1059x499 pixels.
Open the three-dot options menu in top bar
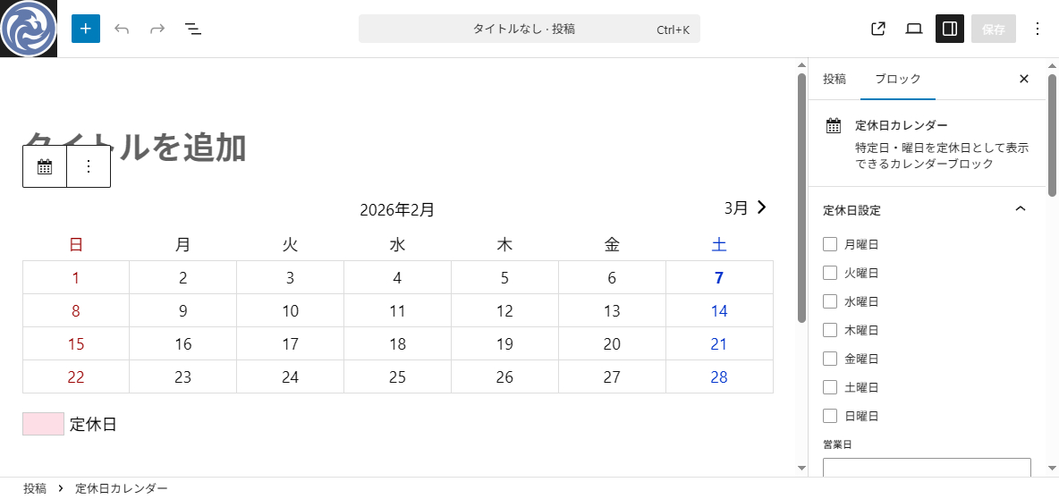pyautogui.click(x=1038, y=29)
